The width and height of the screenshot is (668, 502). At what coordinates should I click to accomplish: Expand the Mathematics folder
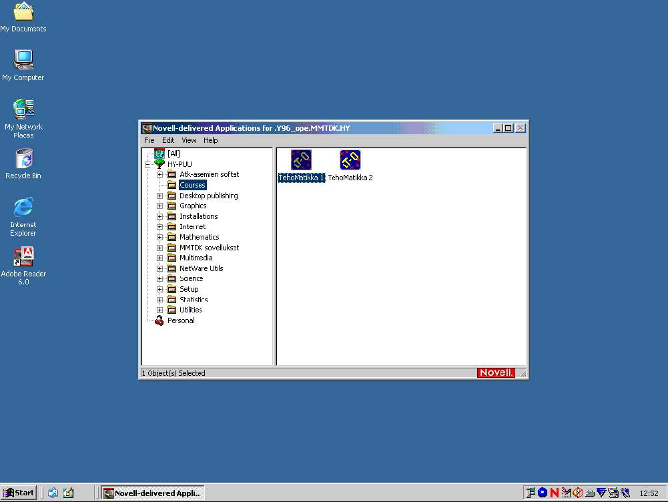[x=159, y=238]
